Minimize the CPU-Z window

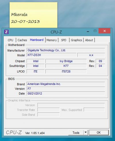[88, 31]
